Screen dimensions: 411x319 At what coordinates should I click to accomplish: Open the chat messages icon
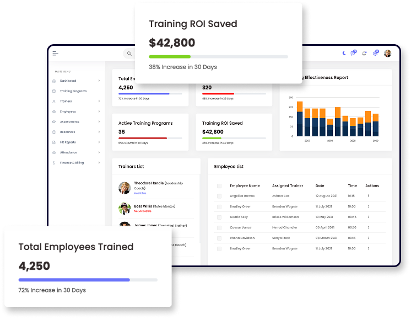[353, 54]
